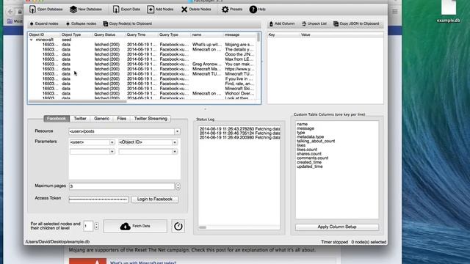Click the browser menu icon behind the window
The width and height of the screenshot is (470, 264).
point(395,12)
